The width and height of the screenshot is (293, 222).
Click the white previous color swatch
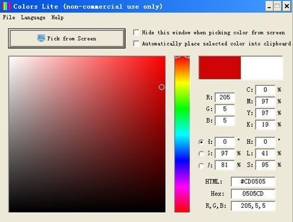262,68
